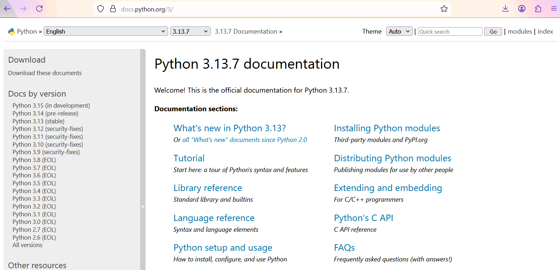Open Python 3.0 (EOL) docs

pyautogui.click(x=34, y=222)
